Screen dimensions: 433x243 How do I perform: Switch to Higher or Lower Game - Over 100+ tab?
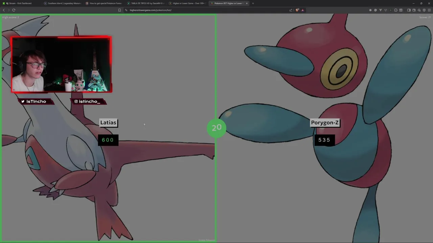[x=187, y=3]
